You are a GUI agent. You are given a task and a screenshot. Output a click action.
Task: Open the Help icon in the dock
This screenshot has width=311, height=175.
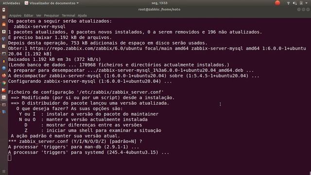point(4,68)
